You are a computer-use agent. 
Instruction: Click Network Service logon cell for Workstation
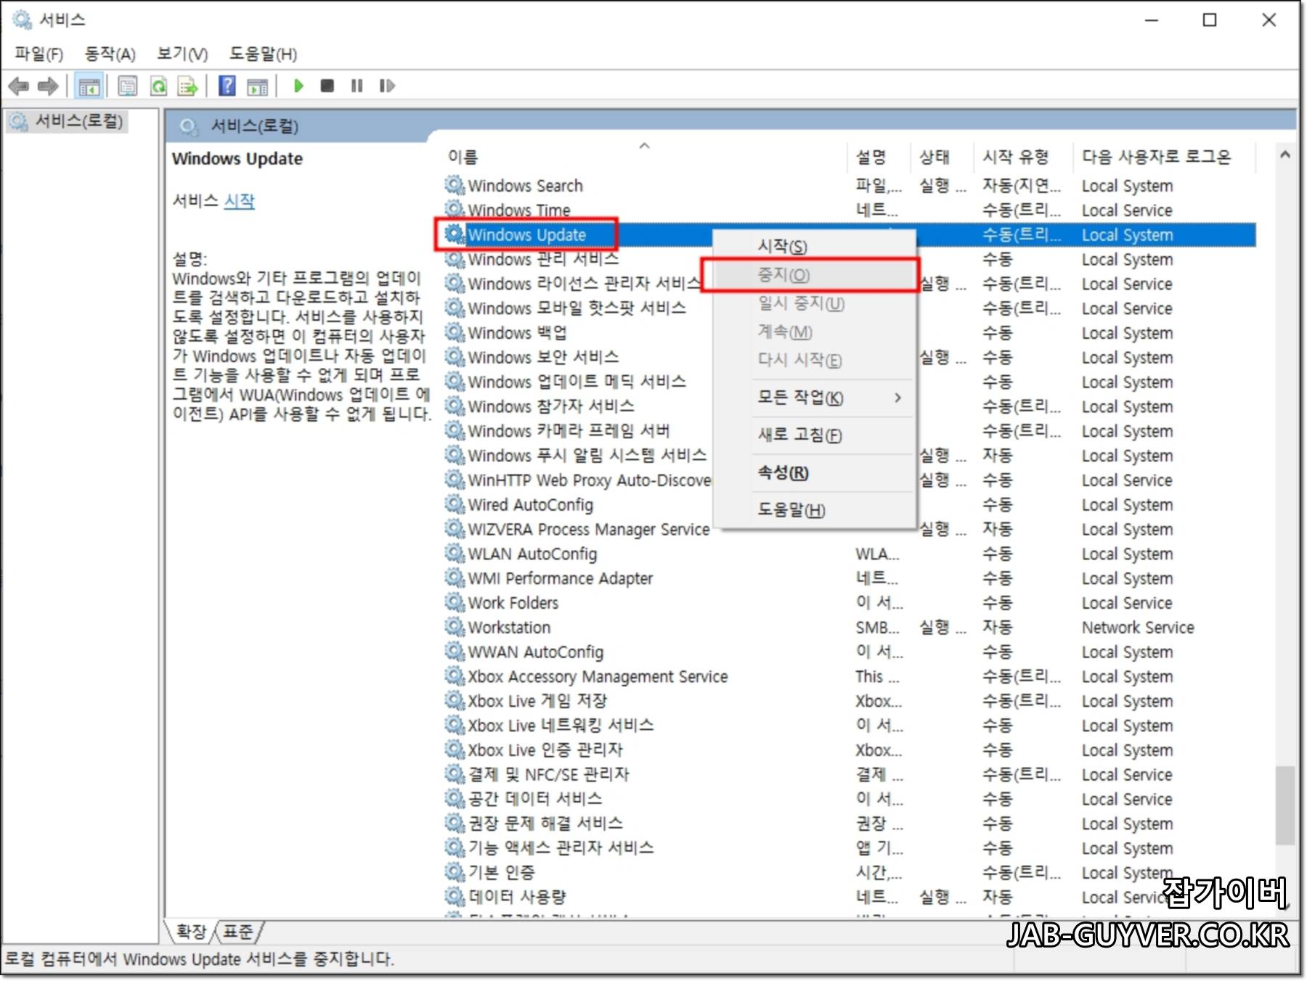pyautogui.click(x=1137, y=627)
